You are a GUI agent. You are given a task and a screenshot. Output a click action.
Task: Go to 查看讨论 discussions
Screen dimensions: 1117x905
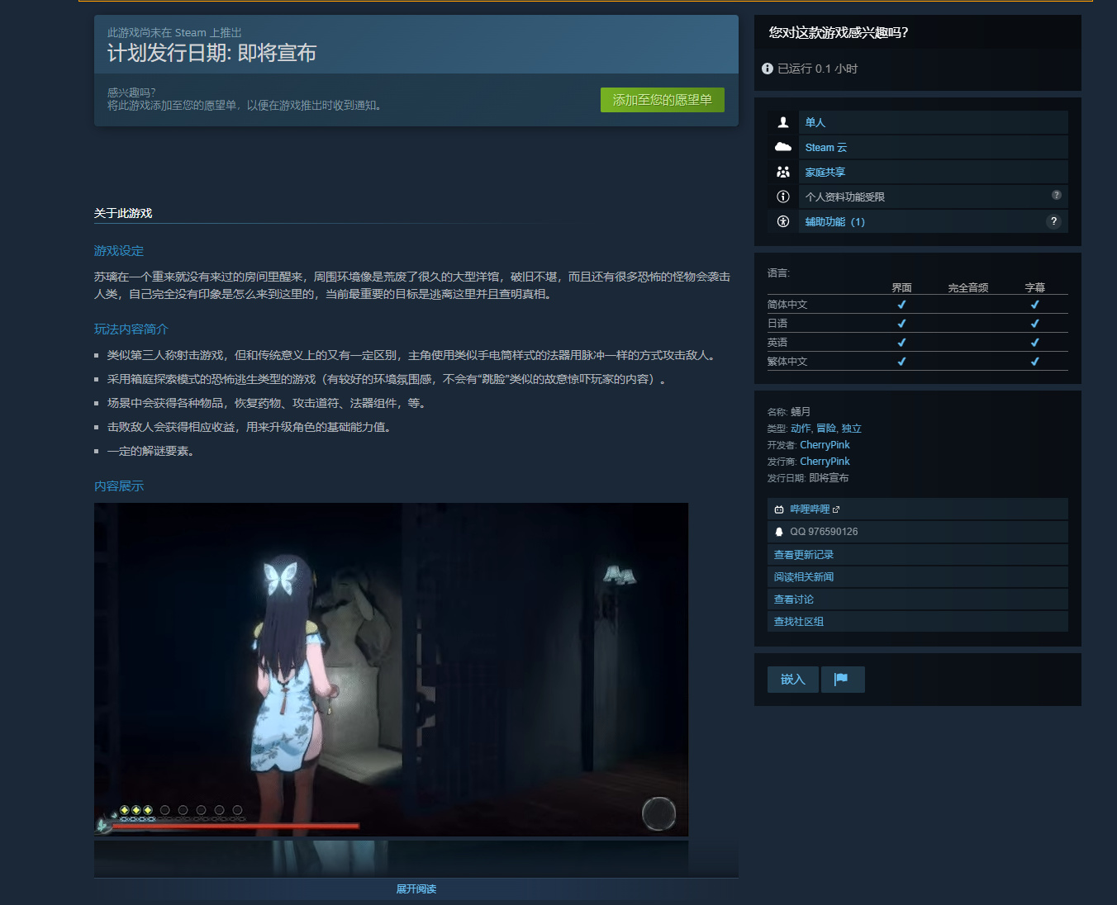(793, 599)
